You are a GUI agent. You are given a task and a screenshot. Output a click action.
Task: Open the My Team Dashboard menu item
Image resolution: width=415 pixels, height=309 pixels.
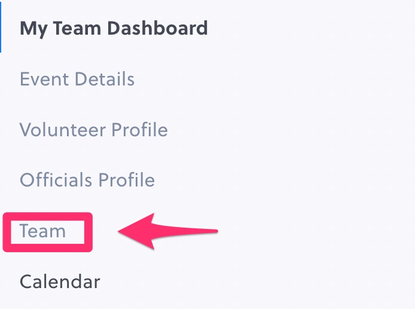point(114,28)
